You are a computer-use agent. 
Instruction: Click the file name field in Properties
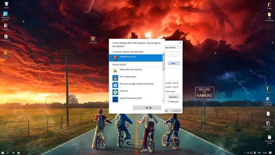[172, 53]
